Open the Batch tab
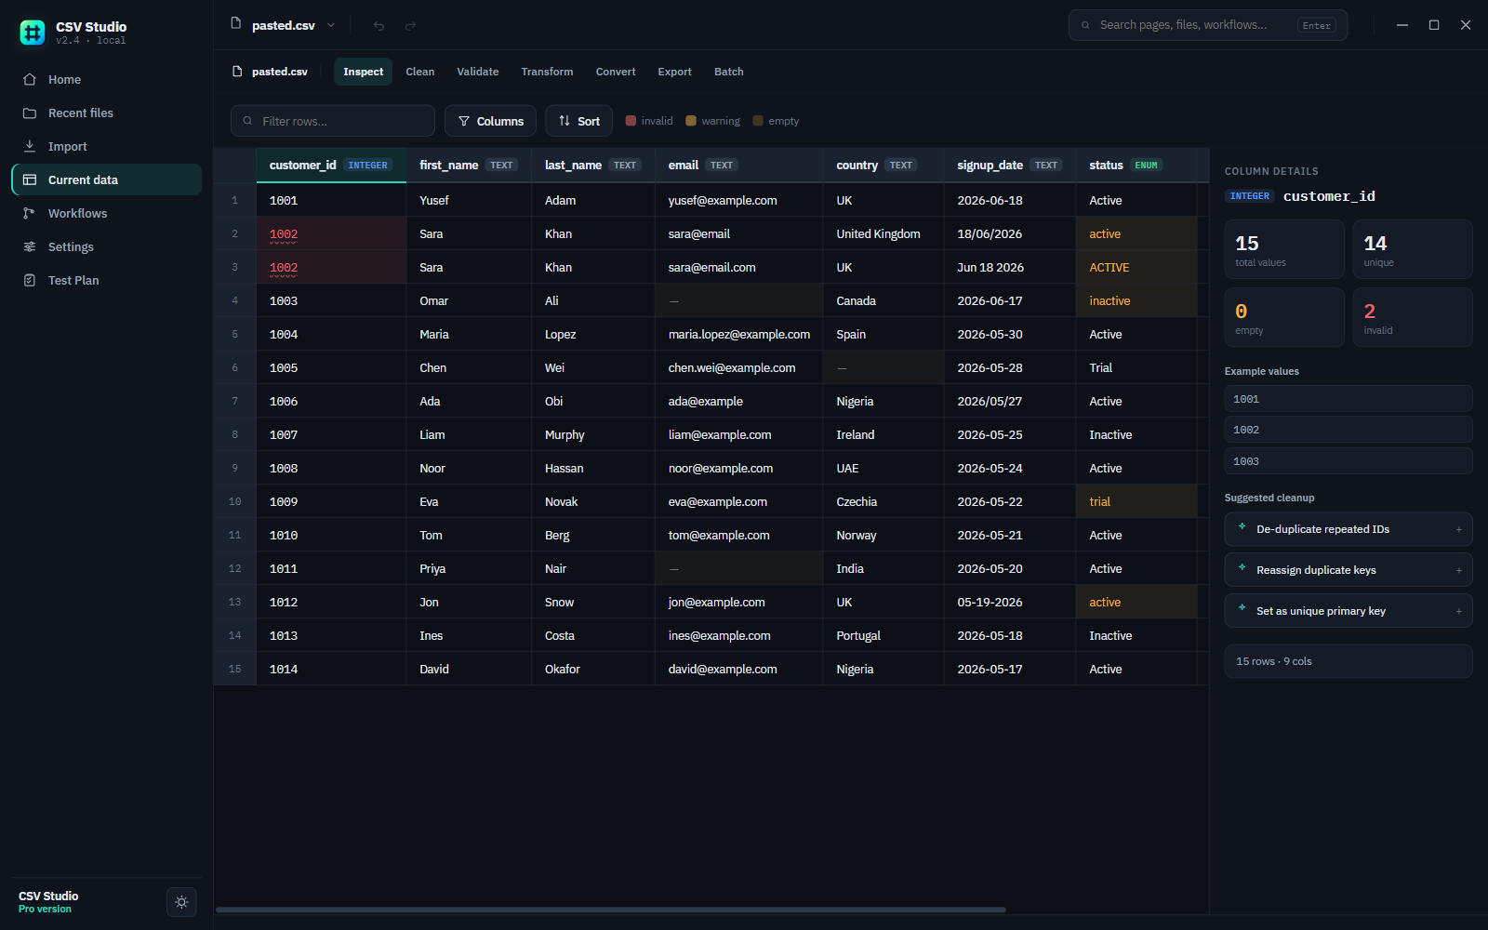Screen dimensions: 1488x930 pyautogui.click(x=728, y=72)
